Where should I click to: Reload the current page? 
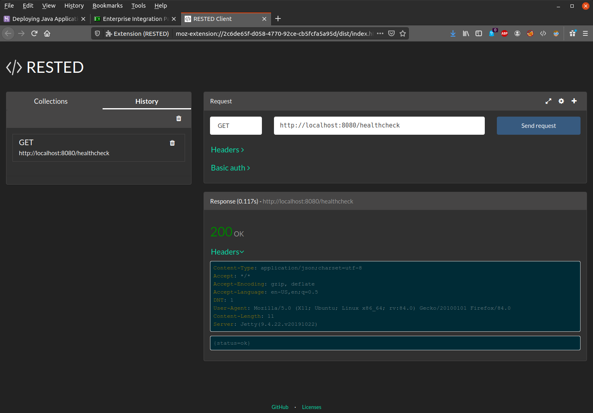[x=34, y=33]
